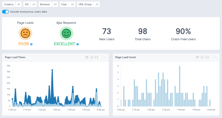Click the tallest bar in Page Load Count
Screen dimensions: 222x118
pos(179,86)
